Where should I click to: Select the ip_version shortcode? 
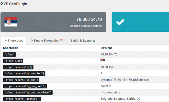24,74
